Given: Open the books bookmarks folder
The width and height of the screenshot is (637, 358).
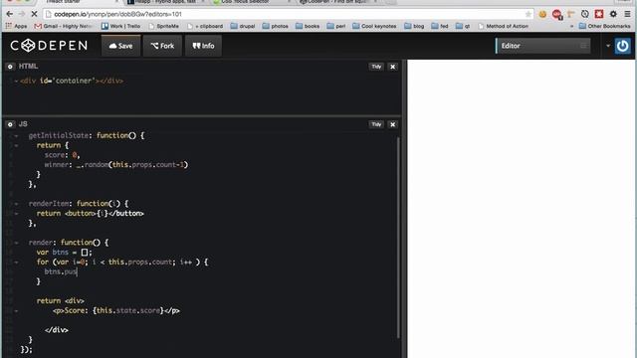Looking at the screenshot, I should (x=308, y=26).
